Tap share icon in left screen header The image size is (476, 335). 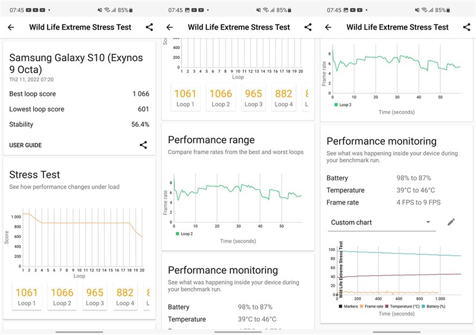[x=149, y=27]
